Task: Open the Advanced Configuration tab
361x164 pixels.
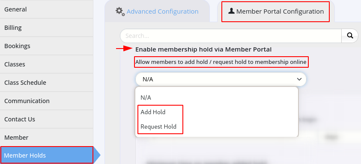Action: tap(157, 12)
